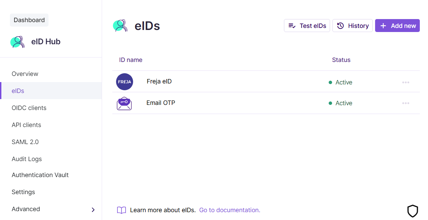The image size is (428, 220).
Task: Click the eIDs page header logo
Action: (x=120, y=26)
